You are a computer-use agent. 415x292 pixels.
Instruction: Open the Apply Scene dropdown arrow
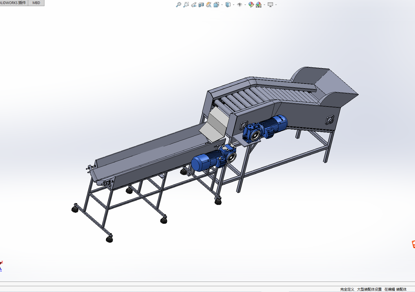click(264, 5)
